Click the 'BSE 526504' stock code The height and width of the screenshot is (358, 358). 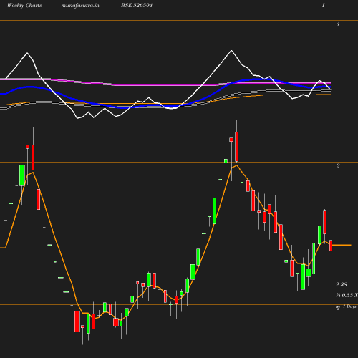[x=137, y=6]
